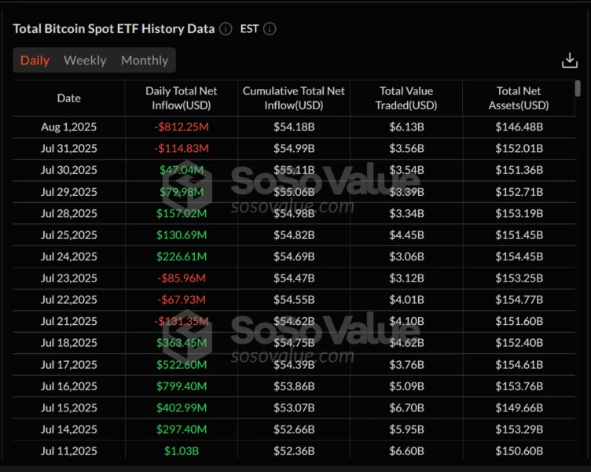This screenshot has width=591, height=472.
Task: Click the $151.36B net assets cell
Action: click(x=519, y=170)
